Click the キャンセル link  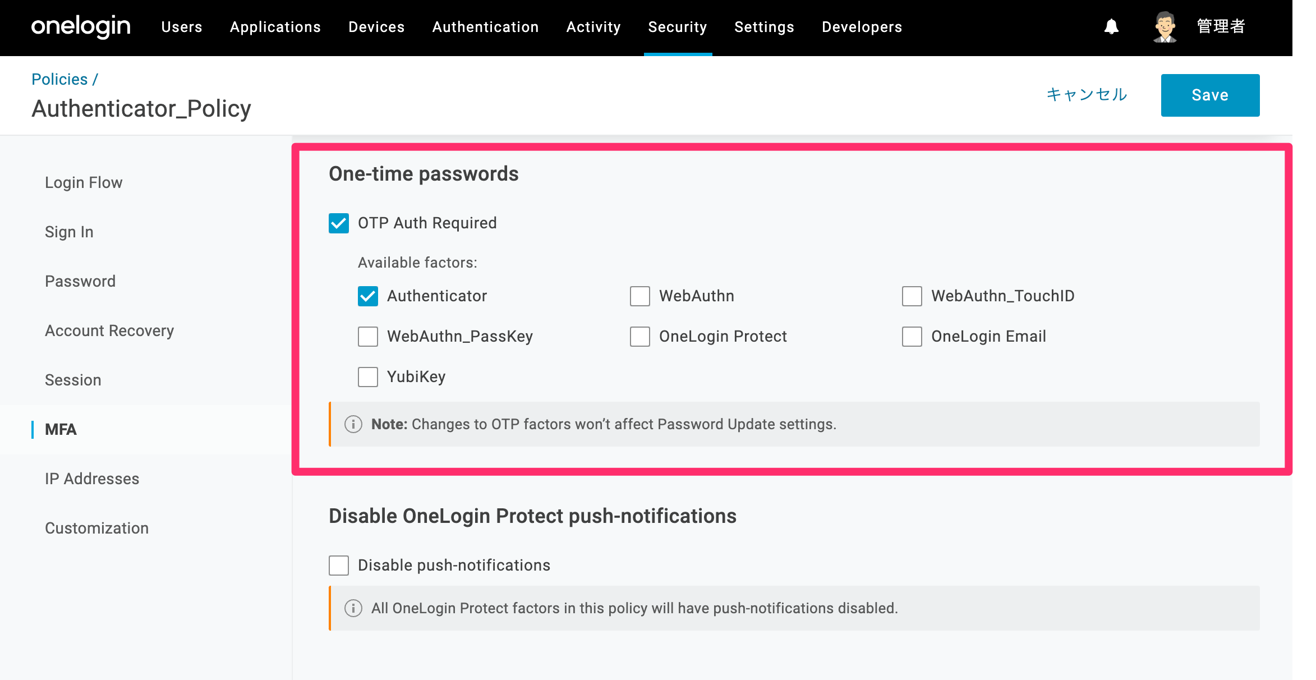coord(1087,94)
